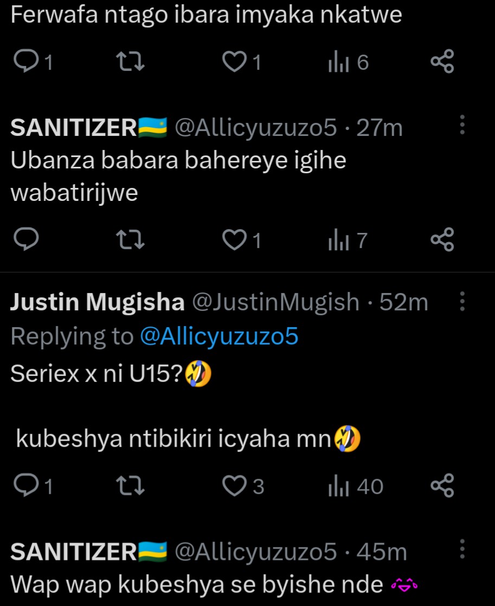Share Justin Mugisha's tweet
The width and height of the screenshot is (495, 606).
pyautogui.click(x=442, y=486)
